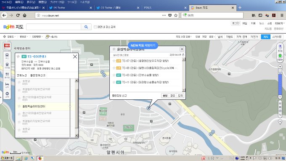
Task: Favorite the TS-03 route with its header star
Action: [x=18, y=57]
